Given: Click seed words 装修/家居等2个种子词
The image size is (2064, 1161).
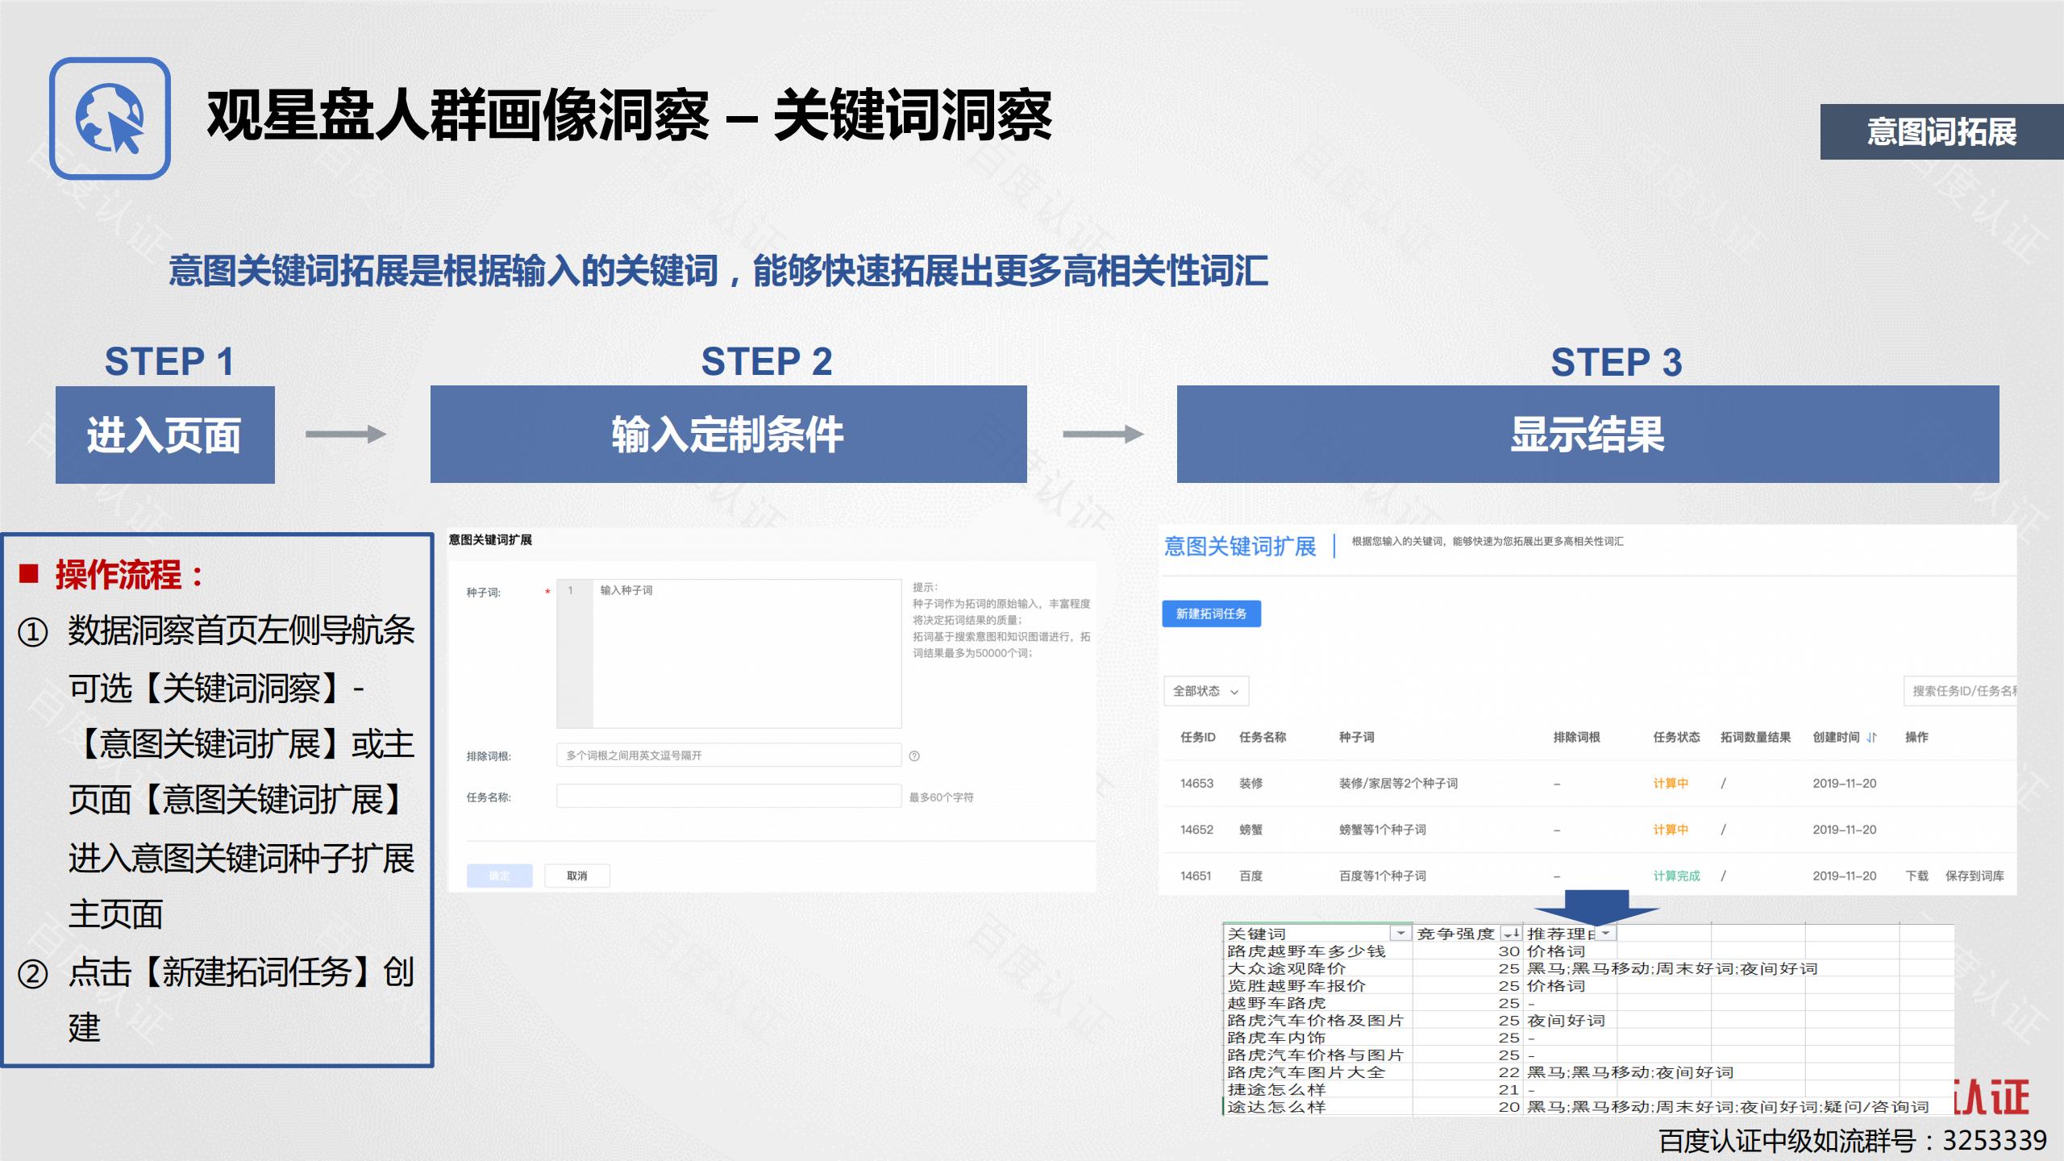Looking at the screenshot, I should tap(1398, 784).
